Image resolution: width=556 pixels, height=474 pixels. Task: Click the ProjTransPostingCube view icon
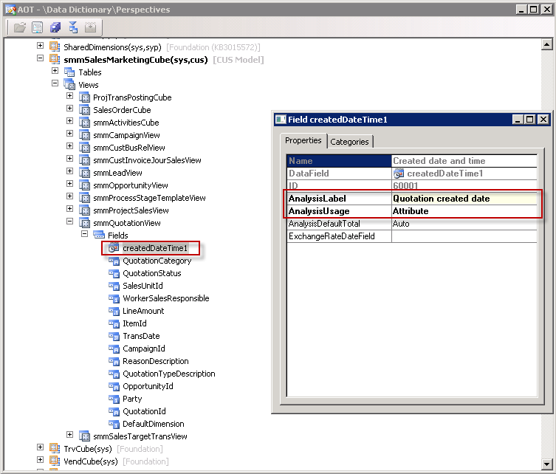(x=84, y=97)
